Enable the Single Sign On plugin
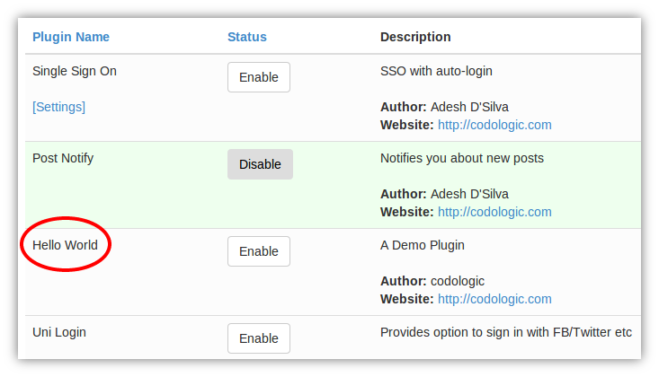 coord(259,77)
